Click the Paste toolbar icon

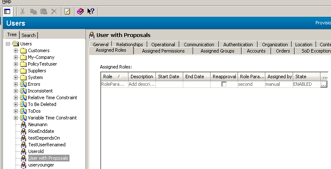[x=43, y=11]
